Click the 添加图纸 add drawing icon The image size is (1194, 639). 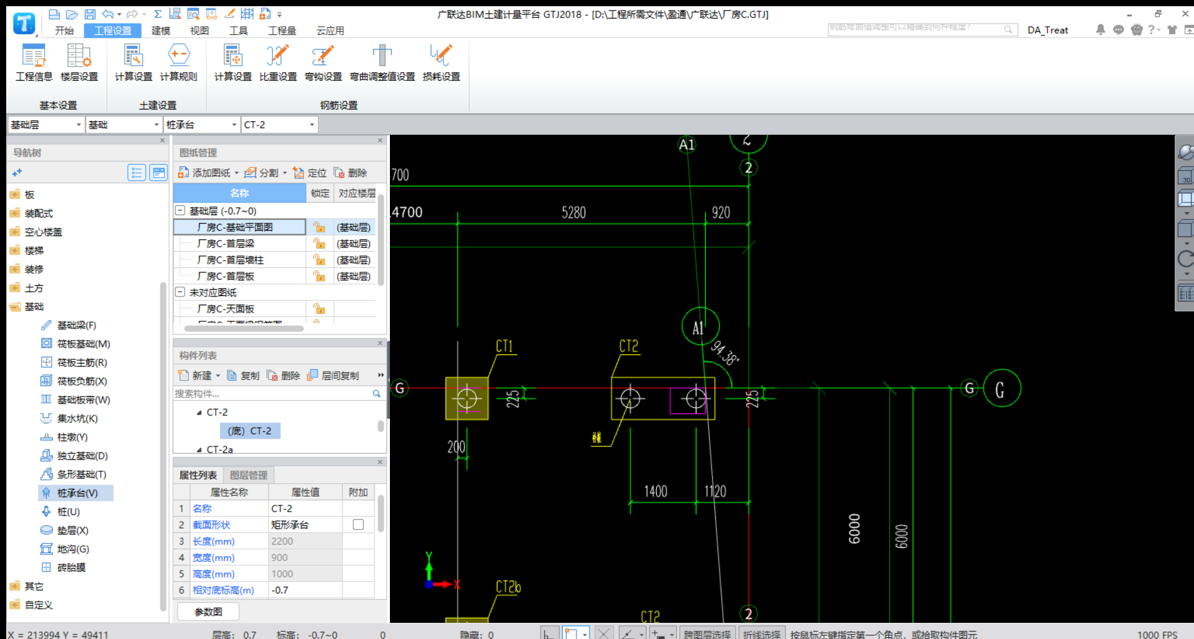pos(183,172)
